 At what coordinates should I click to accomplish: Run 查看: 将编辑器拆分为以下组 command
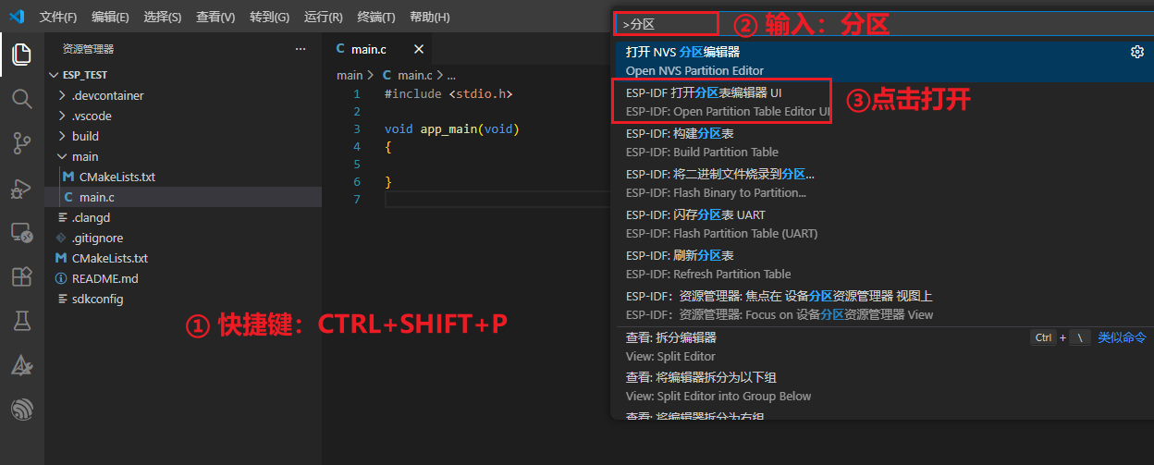click(883, 386)
